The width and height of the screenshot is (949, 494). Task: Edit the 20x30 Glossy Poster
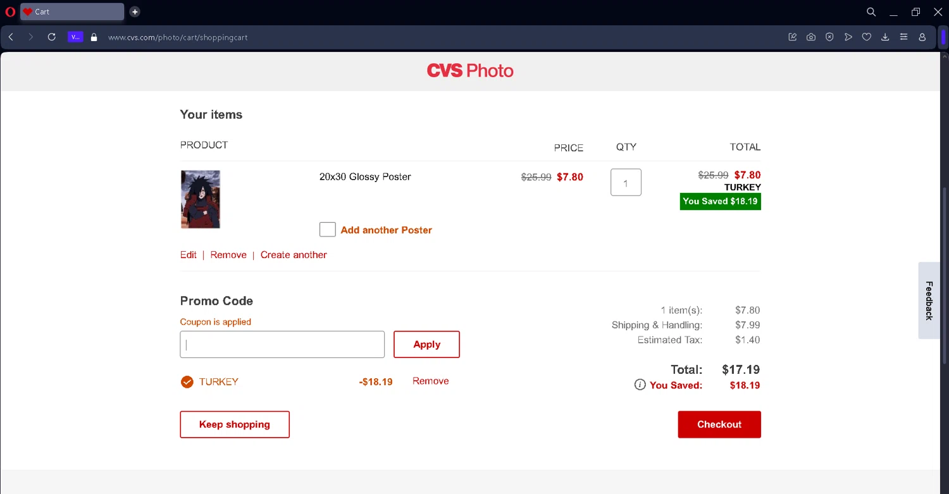(189, 255)
